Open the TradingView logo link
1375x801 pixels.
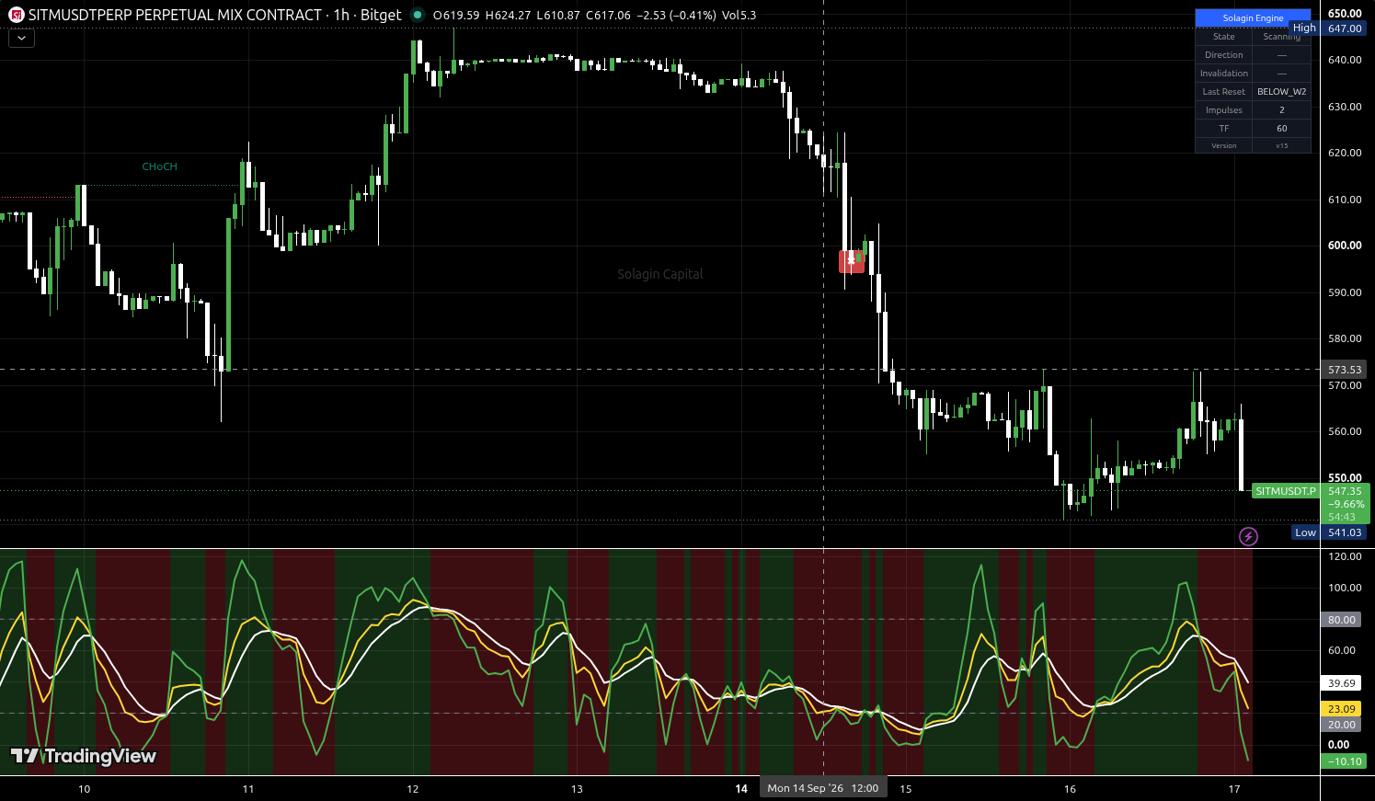pyautogui.click(x=84, y=756)
